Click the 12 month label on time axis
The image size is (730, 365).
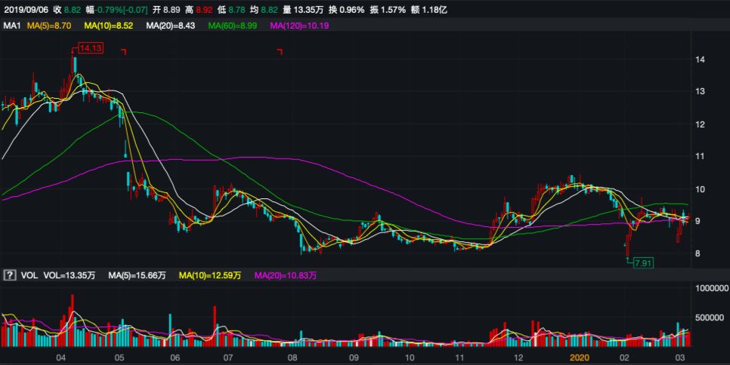pyautogui.click(x=518, y=357)
